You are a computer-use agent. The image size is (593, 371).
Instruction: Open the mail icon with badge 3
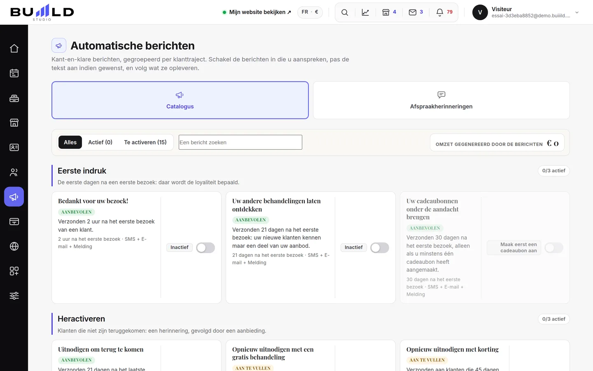click(416, 12)
